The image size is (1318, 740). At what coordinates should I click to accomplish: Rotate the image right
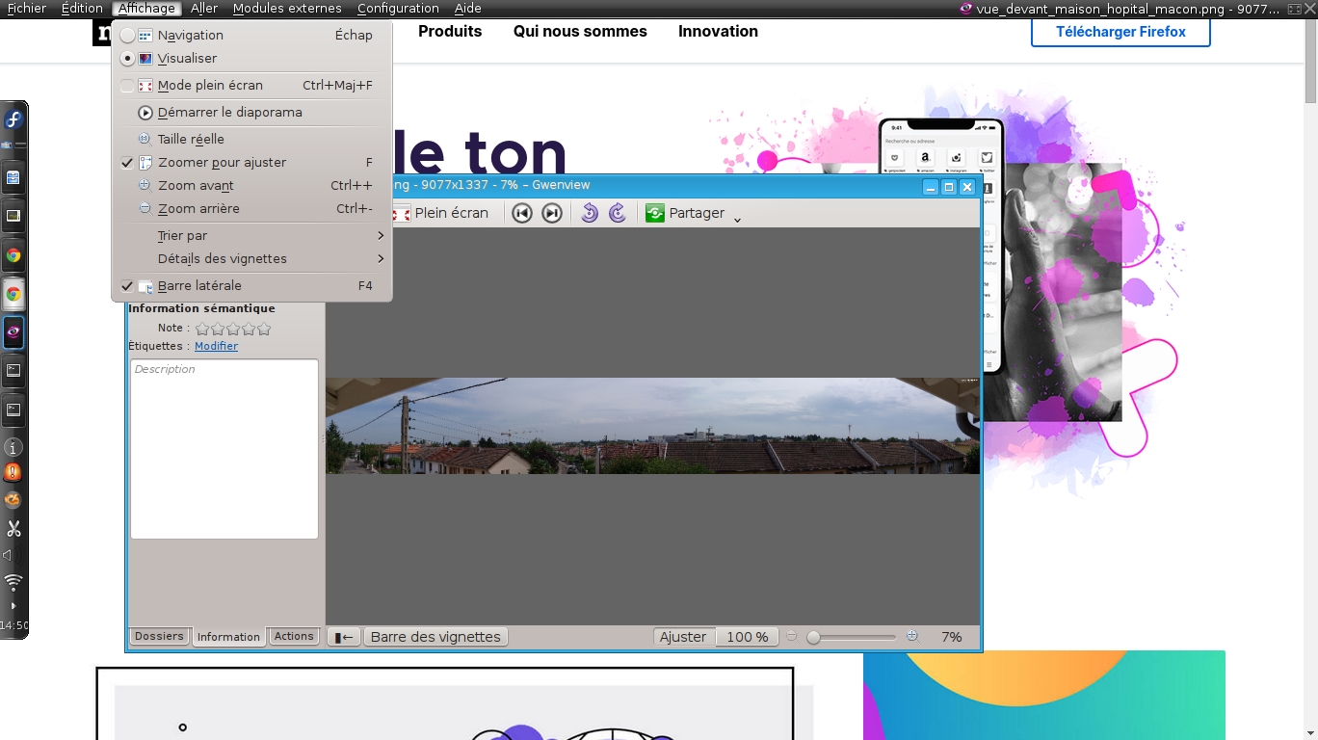coord(618,213)
